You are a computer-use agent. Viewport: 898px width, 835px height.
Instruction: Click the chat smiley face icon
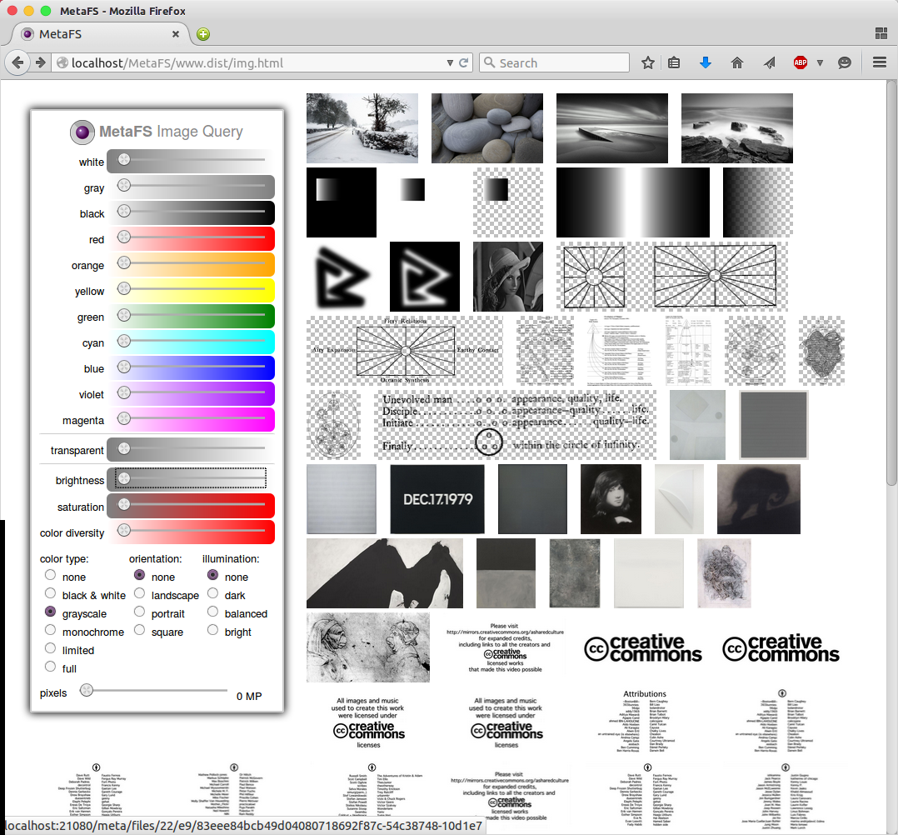click(x=844, y=62)
